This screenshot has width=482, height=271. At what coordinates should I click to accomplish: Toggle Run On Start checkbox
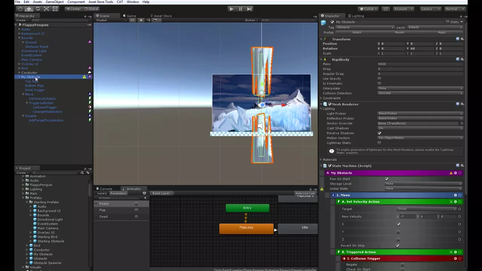tap(387, 179)
